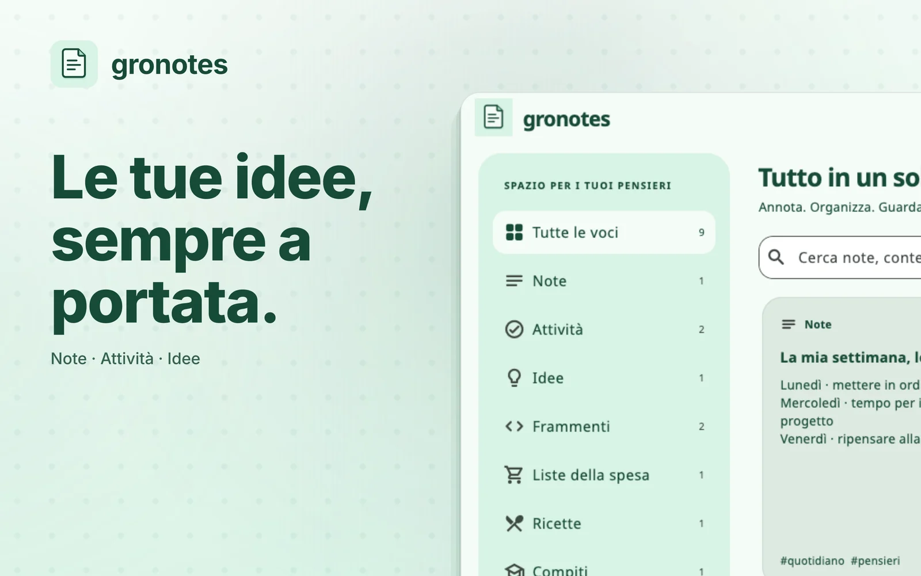This screenshot has width=921, height=576.
Task: Click the Idee lightbulb icon
Action: 514,378
